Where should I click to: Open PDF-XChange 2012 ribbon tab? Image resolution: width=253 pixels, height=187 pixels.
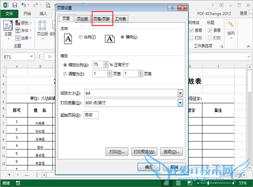[x=214, y=14]
